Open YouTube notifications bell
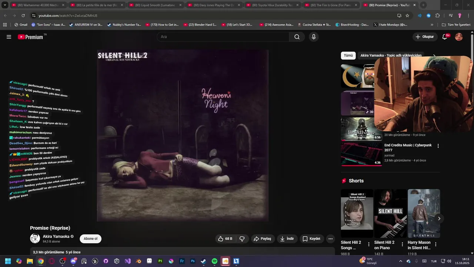474x267 pixels. pos(445,37)
